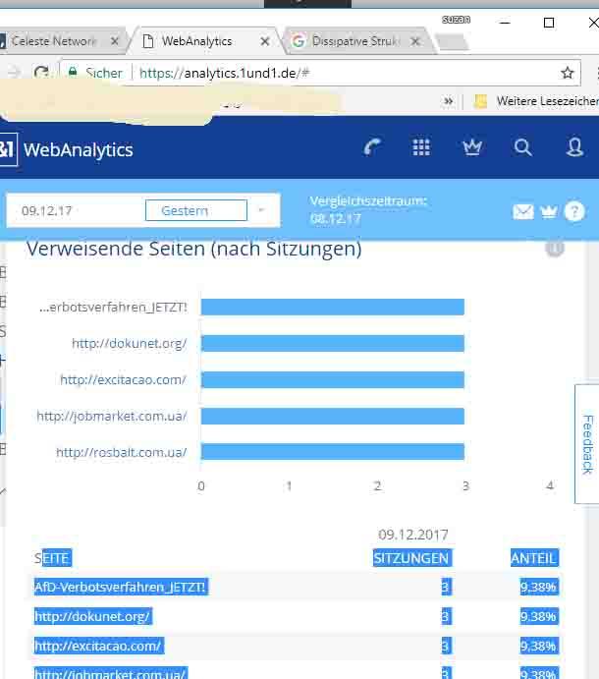Screen dimensions: 599x679
Task: Click the ANTEIL column header
Action: pos(533,558)
